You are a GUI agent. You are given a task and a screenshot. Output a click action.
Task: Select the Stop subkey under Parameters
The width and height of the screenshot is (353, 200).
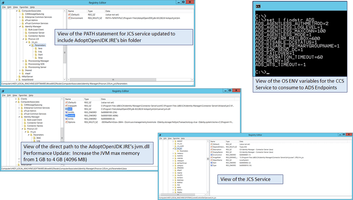[40, 58]
